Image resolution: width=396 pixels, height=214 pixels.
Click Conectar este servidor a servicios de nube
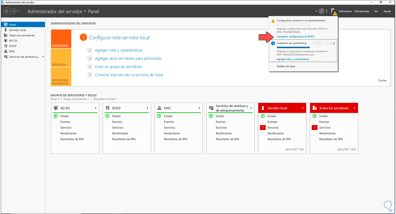click(x=129, y=75)
